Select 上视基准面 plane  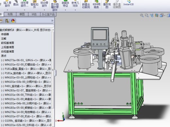pos(8,47)
